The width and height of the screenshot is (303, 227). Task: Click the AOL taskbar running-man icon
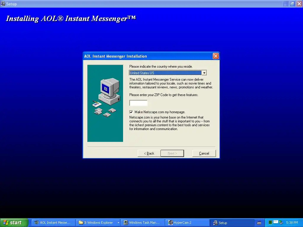click(x=36, y=223)
